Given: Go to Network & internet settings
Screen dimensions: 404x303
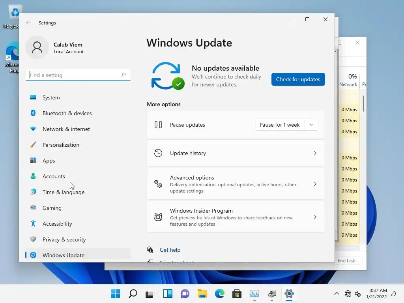Looking at the screenshot, I should [78, 129].
